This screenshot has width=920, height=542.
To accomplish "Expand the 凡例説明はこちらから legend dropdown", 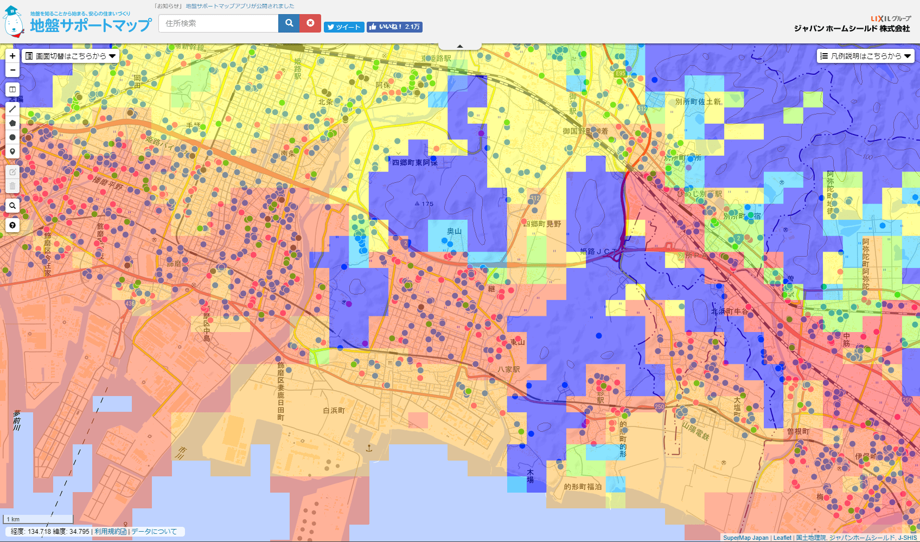I will (x=865, y=56).
